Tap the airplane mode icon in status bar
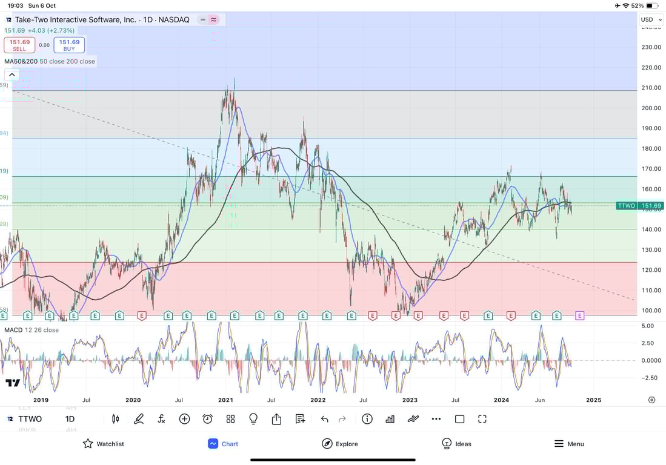Screen dimensions: 666x465 617,5
